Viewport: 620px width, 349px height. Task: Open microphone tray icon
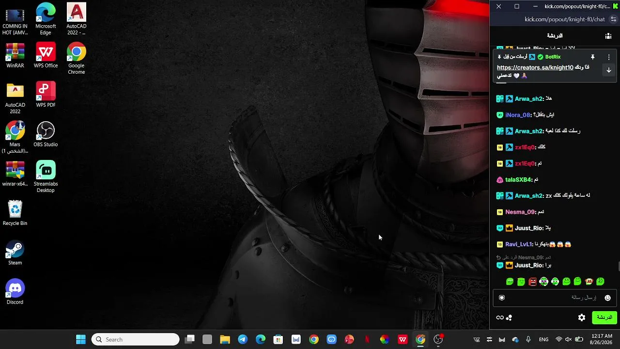point(528,339)
